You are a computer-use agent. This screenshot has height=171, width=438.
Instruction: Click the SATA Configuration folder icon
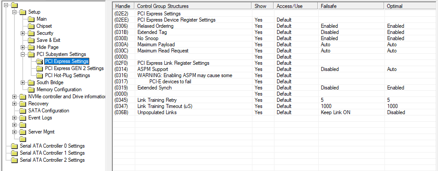point(23,111)
